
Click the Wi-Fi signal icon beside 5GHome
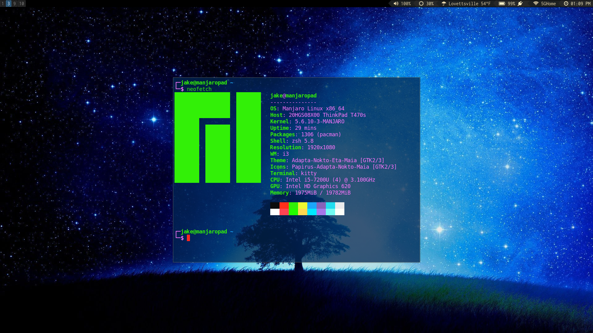pos(536,4)
